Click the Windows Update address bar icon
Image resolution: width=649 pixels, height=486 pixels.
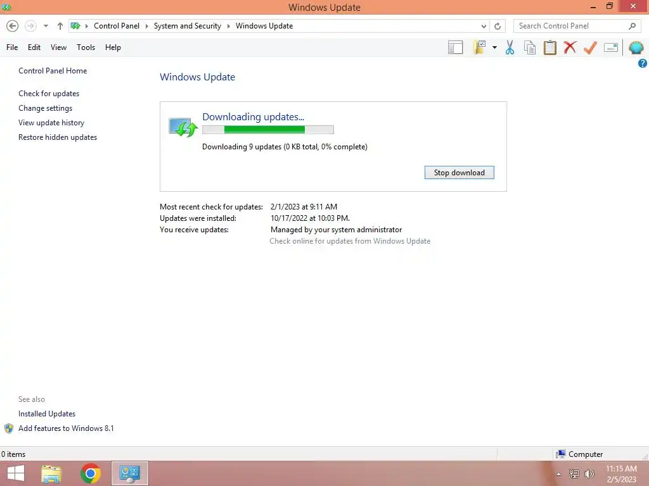click(75, 26)
